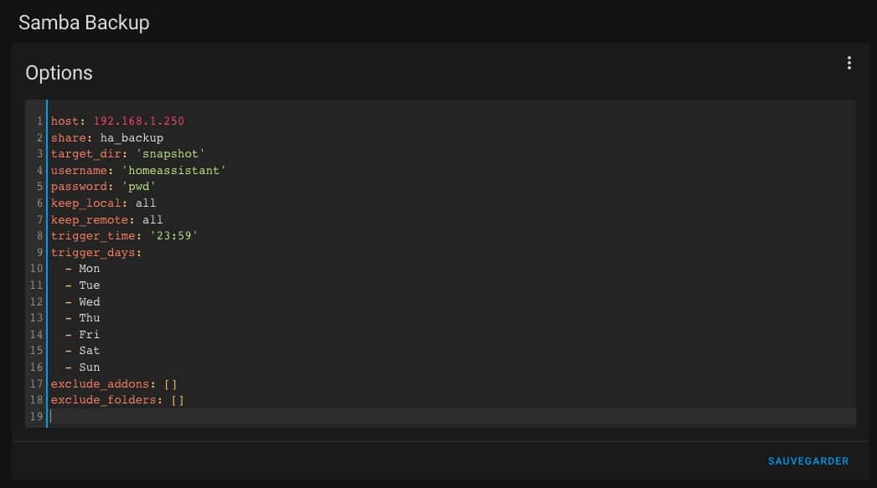
Task: Click the password value 'pwd'
Action: pyautogui.click(x=139, y=186)
